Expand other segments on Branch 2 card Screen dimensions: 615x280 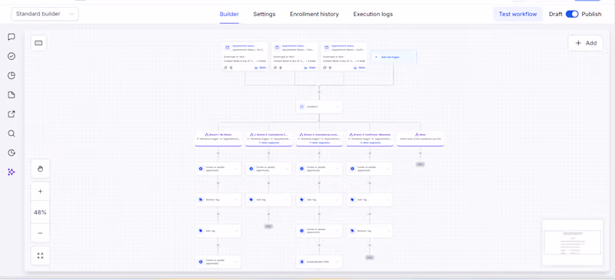click(x=268, y=143)
